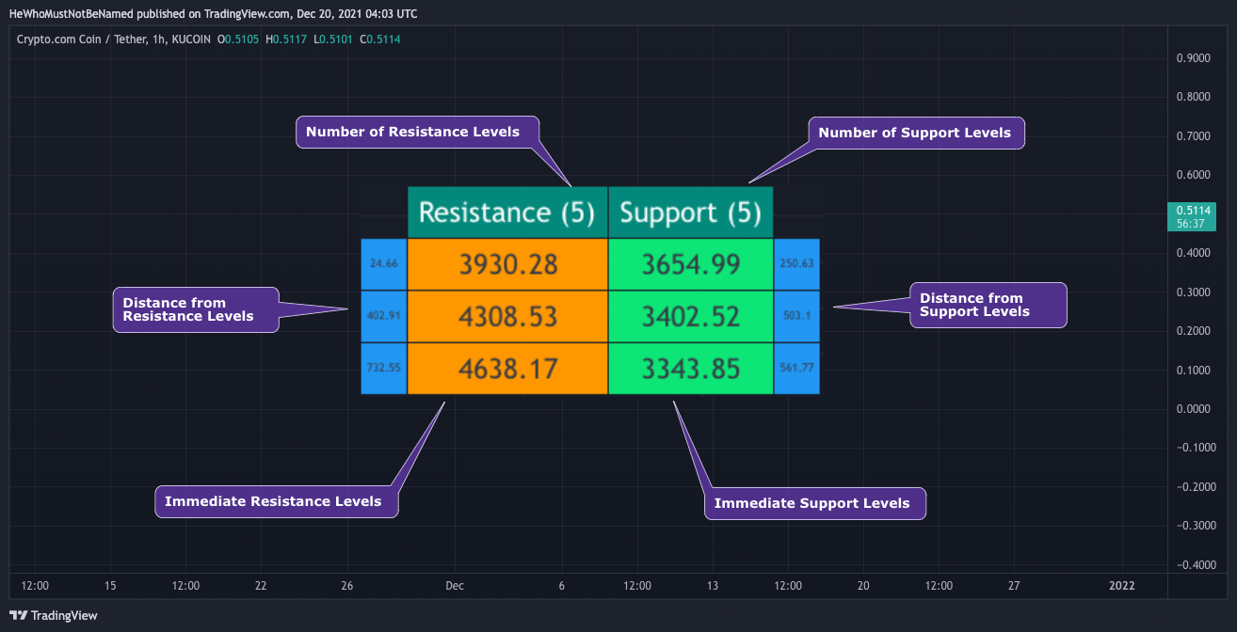Click resistance distance value 24.66
Viewport: 1237px width, 632px height.
click(384, 264)
